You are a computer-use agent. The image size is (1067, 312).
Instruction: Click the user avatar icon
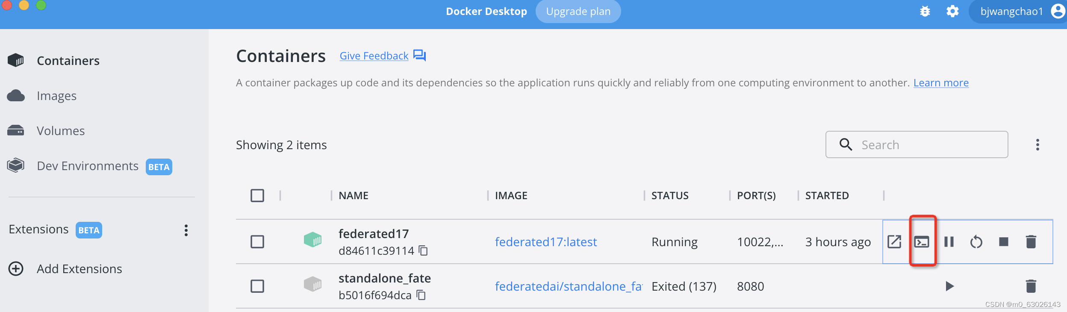[x=1058, y=11]
